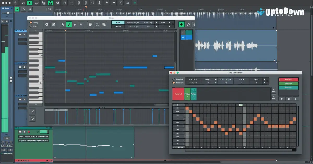Activate the note pencil tool in the piano roll editor
The height and width of the screenshot is (164, 313).
click(x=69, y=24)
